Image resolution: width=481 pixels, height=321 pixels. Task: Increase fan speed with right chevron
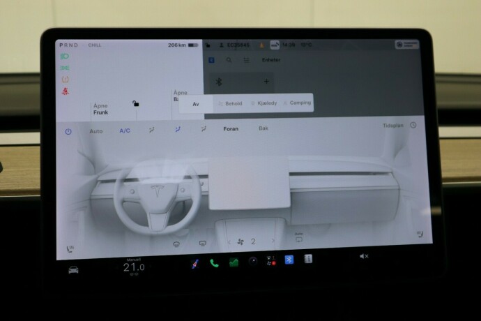(273, 241)
